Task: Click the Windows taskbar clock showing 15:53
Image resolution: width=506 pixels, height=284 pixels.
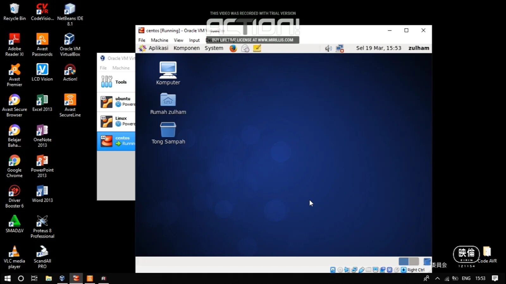Action: click(x=480, y=278)
